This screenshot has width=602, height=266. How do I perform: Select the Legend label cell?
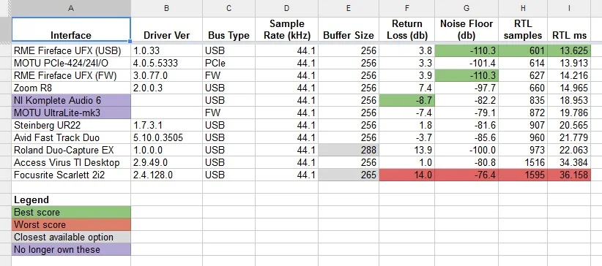(x=71, y=199)
